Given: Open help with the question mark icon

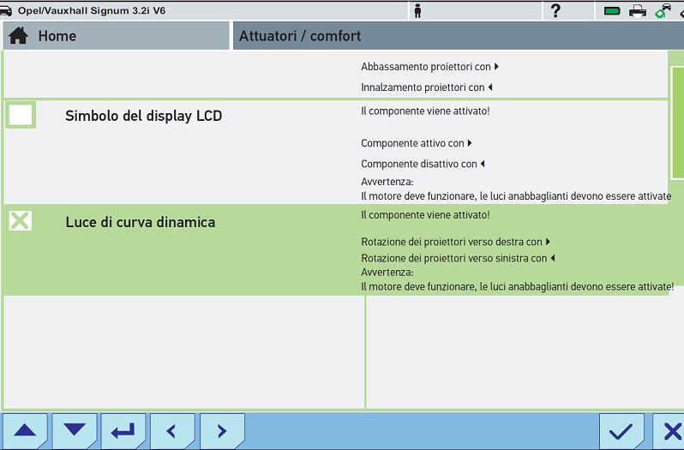Looking at the screenshot, I should point(555,10).
